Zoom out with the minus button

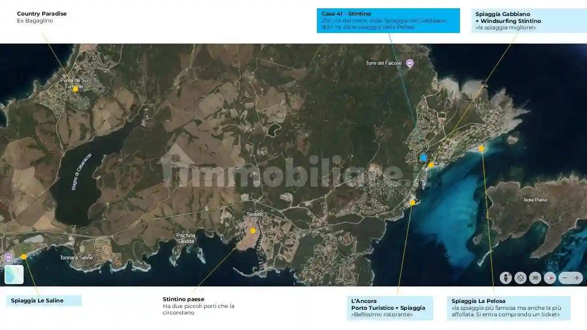(565, 278)
